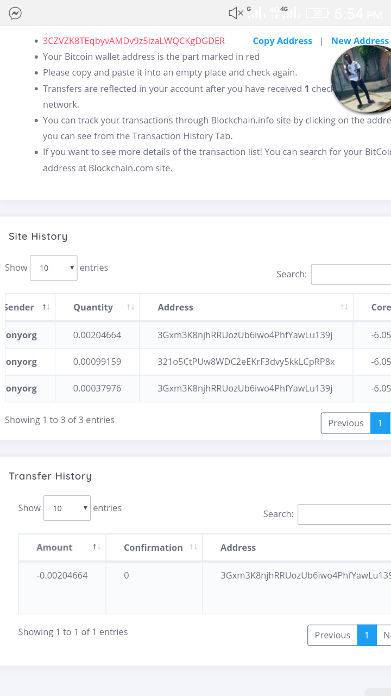391x696 pixels.
Task: Sort Site History by Quantity column arrows
Action: 130,307
